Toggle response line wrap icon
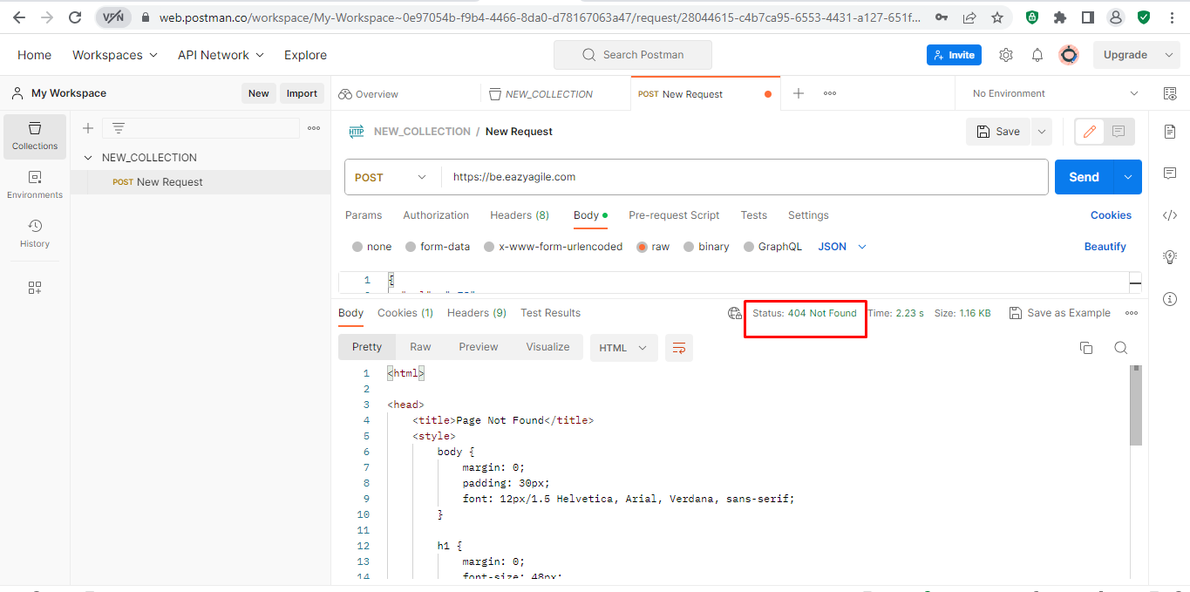This screenshot has width=1190, height=592. (x=679, y=348)
